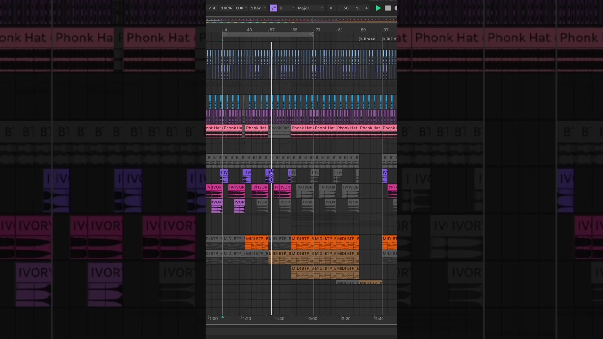Jump to the Build locator
The image size is (603, 339).
(389, 39)
